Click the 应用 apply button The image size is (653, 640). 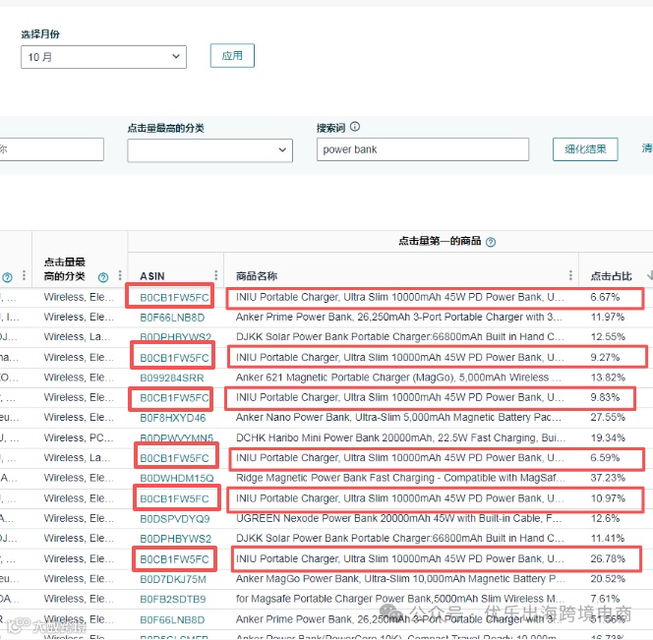[232, 56]
